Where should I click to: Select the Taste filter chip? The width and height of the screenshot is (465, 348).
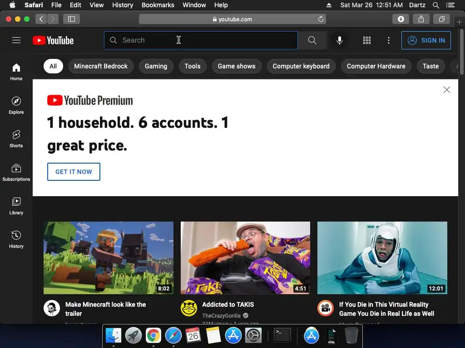tap(430, 66)
